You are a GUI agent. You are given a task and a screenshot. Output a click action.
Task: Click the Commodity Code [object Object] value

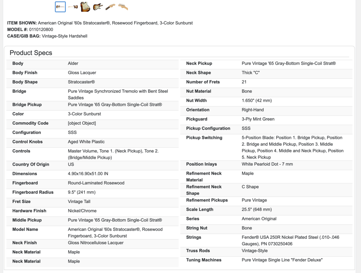tap(82, 123)
